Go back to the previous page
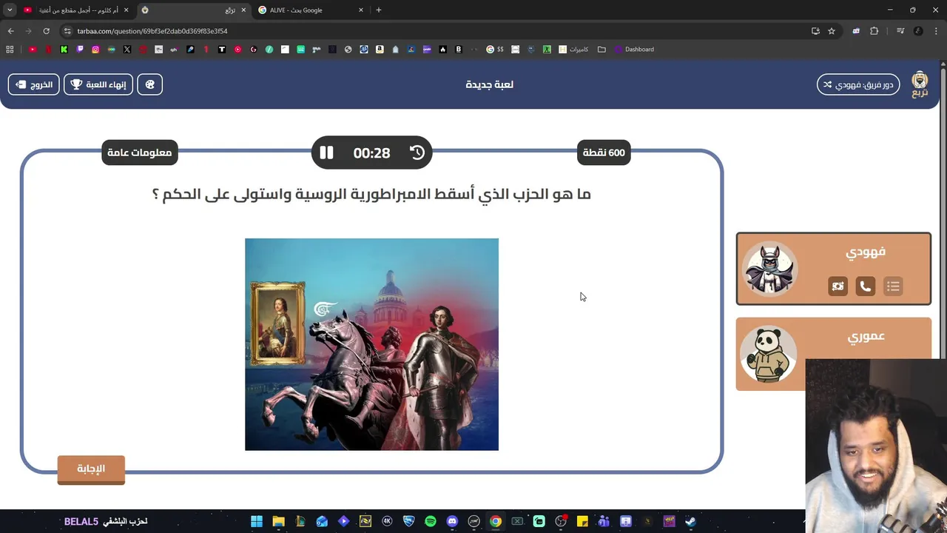This screenshot has width=947, height=533. pos(10,31)
